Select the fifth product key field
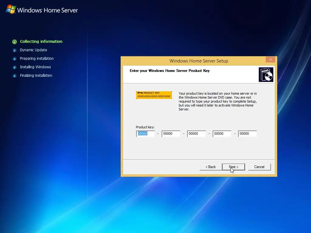 (x=248, y=133)
